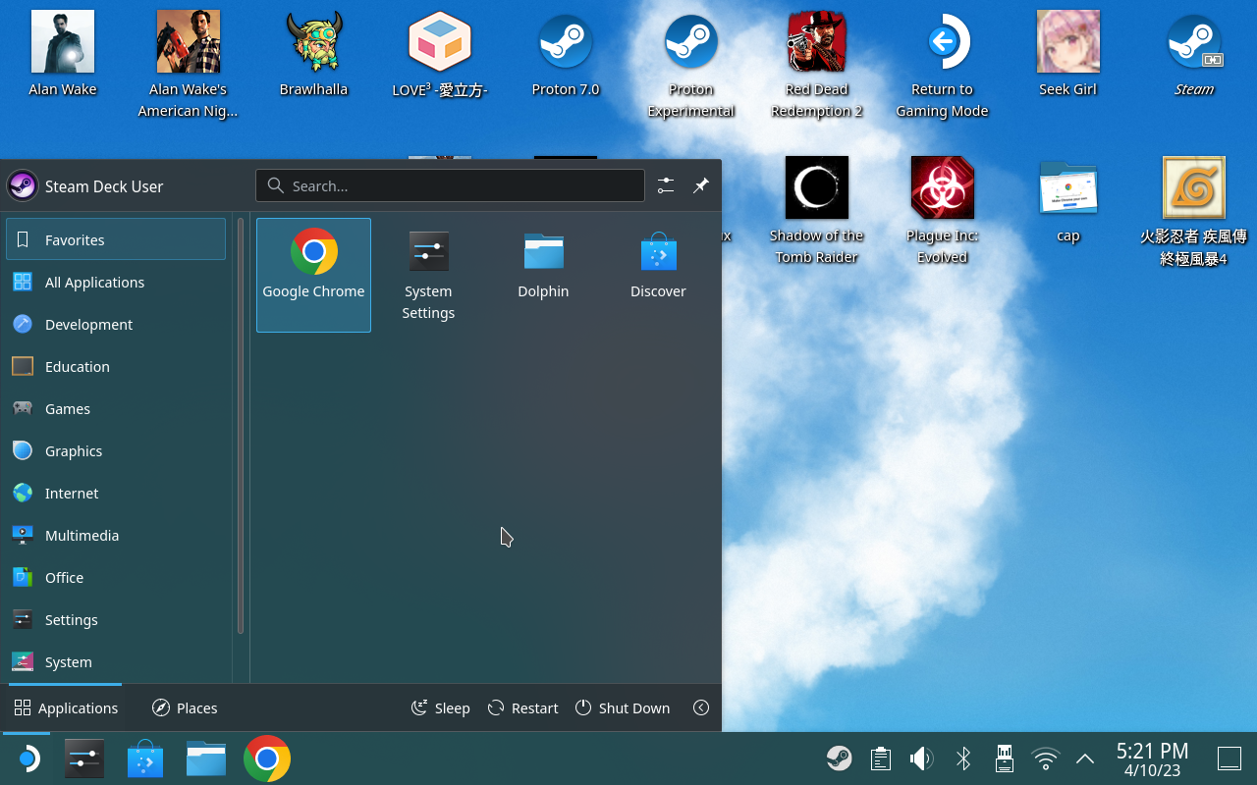Open System Settings from the taskbar
Viewport: 1257px width, 785px height.
pos(84,759)
